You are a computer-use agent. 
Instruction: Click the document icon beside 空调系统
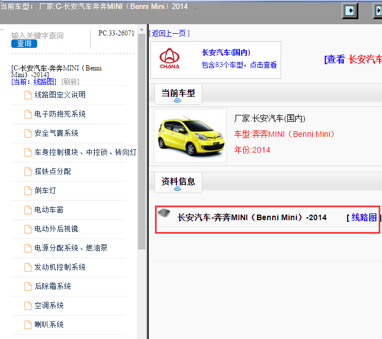pos(28,306)
